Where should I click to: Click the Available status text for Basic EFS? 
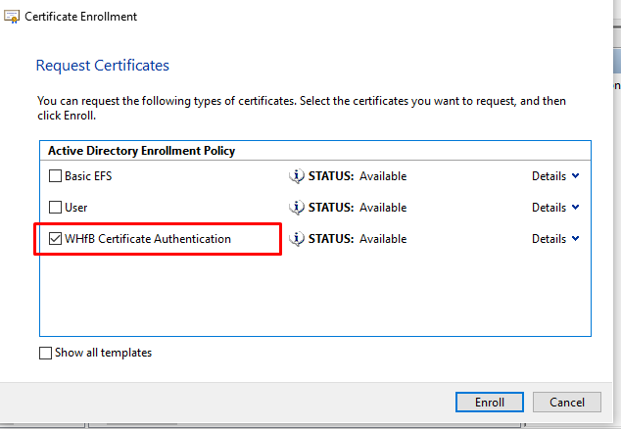coord(383,176)
